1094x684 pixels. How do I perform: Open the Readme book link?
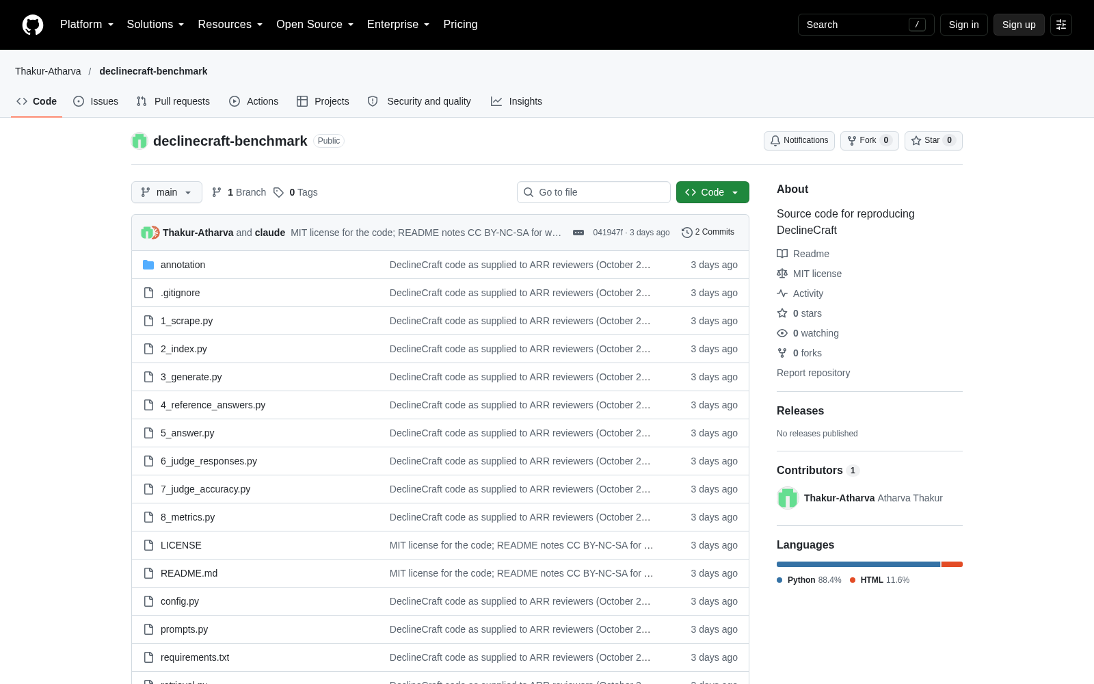[x=803, y=254]
